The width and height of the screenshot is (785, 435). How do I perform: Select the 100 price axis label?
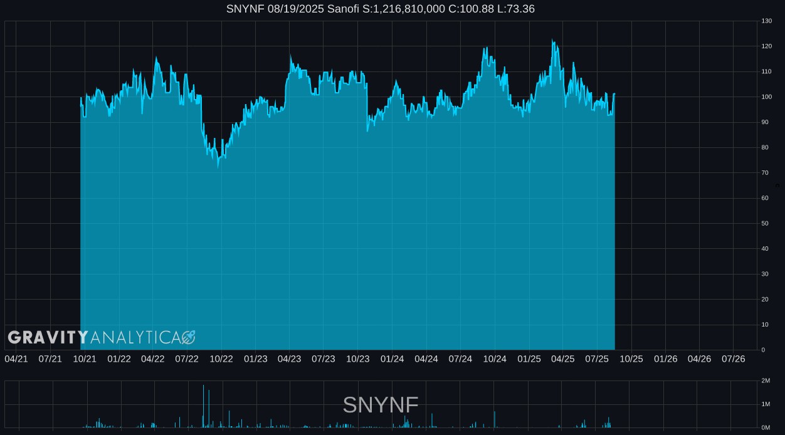tap(767, 97)
